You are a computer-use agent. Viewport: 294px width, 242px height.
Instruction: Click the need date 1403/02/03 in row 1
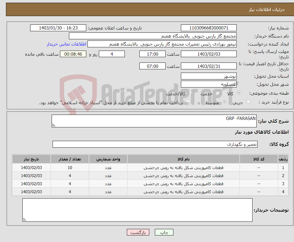coord(32,168)
